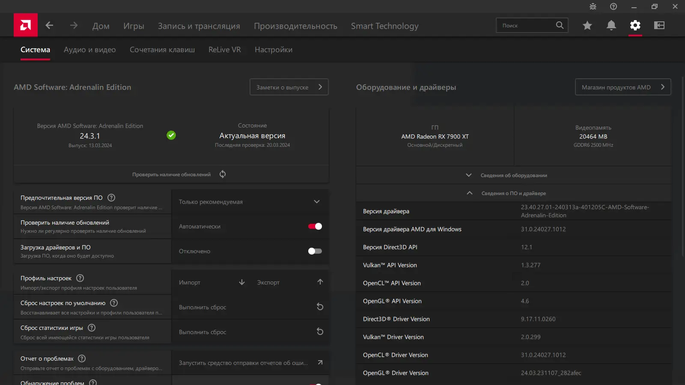The image size is (685, 385).
Task: Disable automatic update checking toggle
Action: (x=315, y=226)
